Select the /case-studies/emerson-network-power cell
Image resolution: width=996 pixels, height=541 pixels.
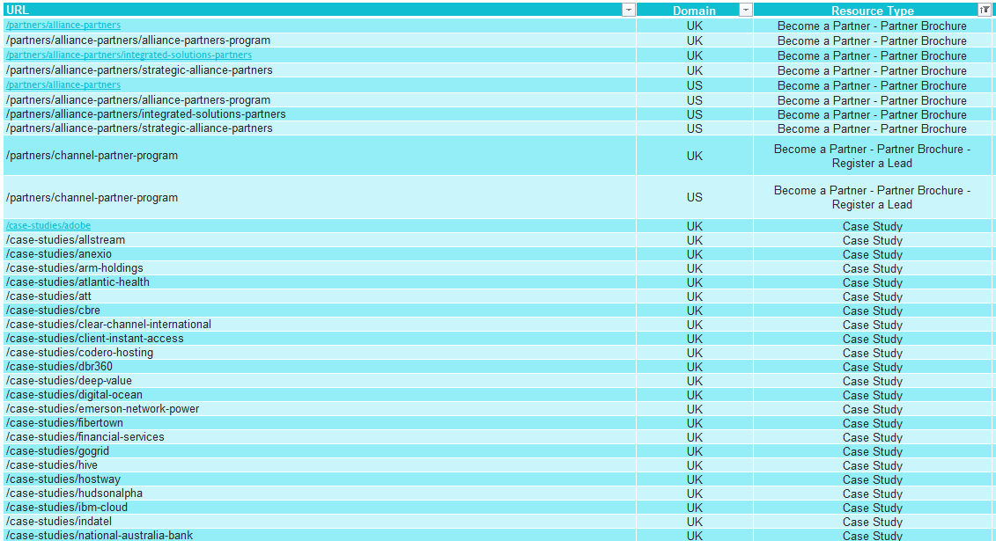320,408
